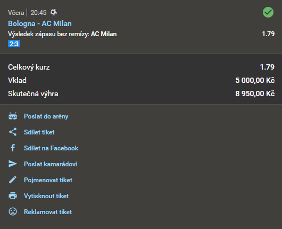Select Pojmenovat tiket option
Viewport: 282px width, 229px height.
[x=48, y=180]
